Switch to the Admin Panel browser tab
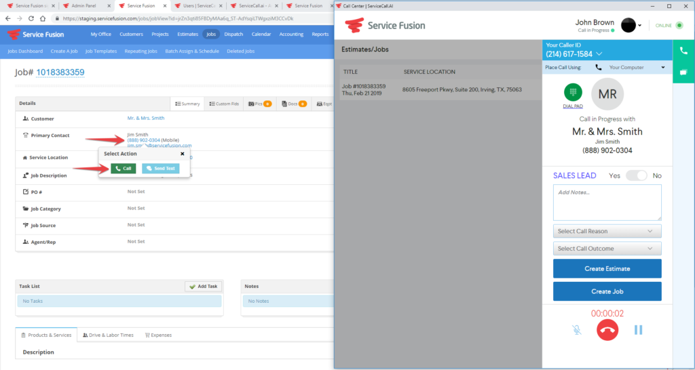 tap(85, 5)
